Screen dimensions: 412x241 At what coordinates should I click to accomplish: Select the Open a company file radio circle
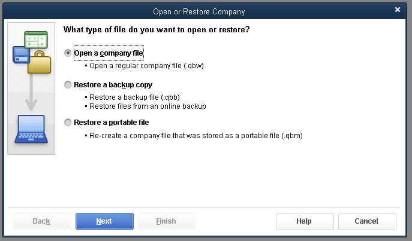coord(68,53)
